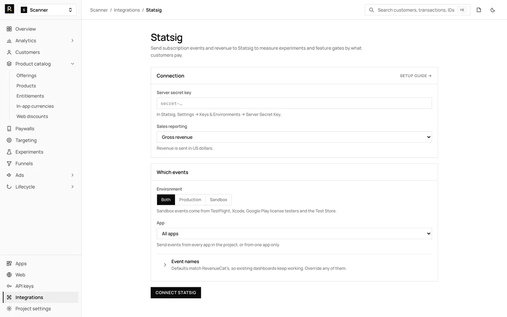Navigate to Scanner breadcrumb

pyautogui.click(x=99, y=10)
